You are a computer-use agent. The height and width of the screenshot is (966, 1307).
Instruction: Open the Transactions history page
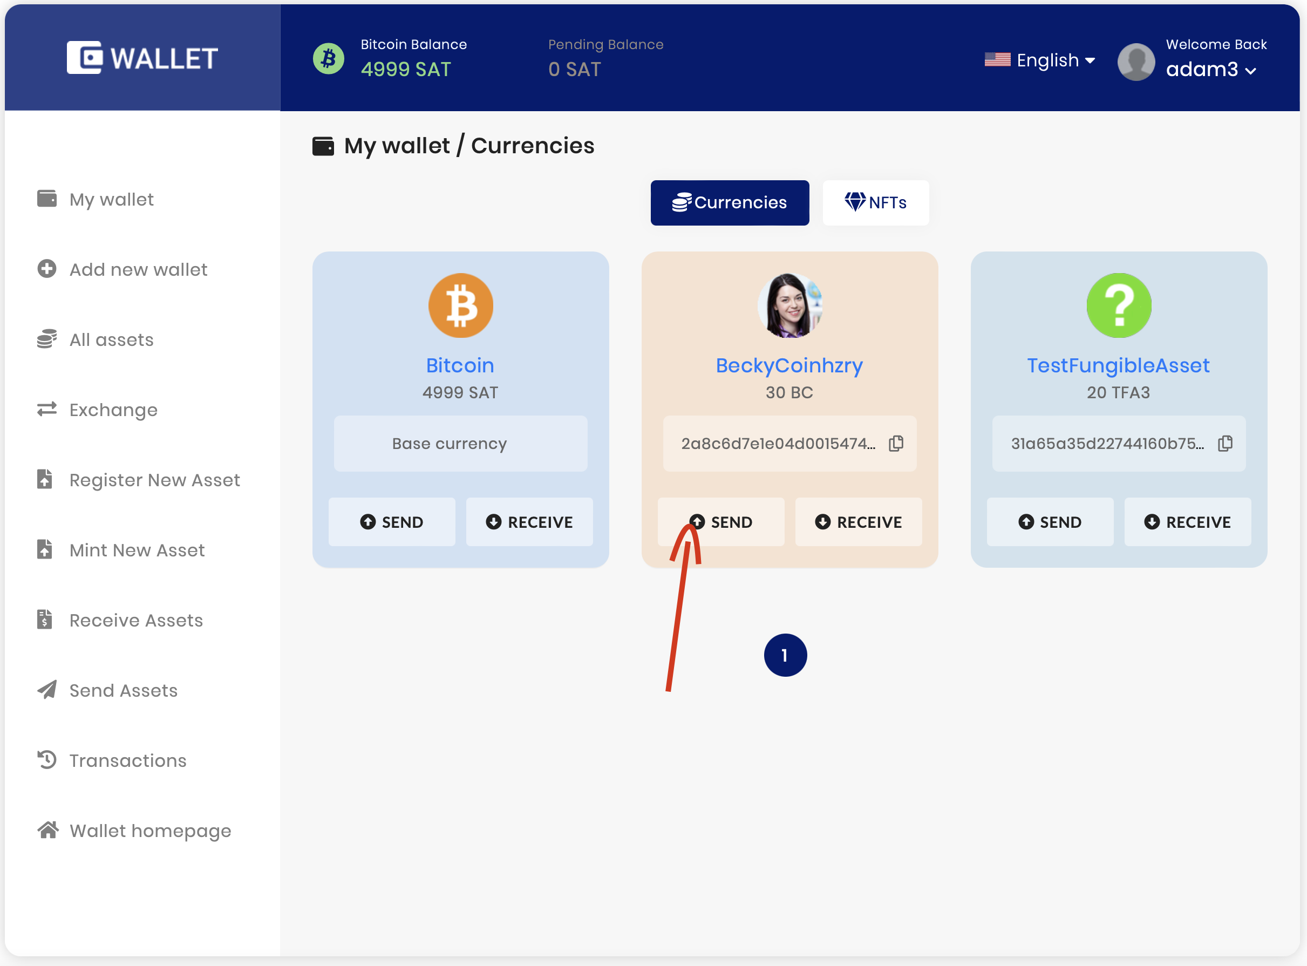coord(127,761)
